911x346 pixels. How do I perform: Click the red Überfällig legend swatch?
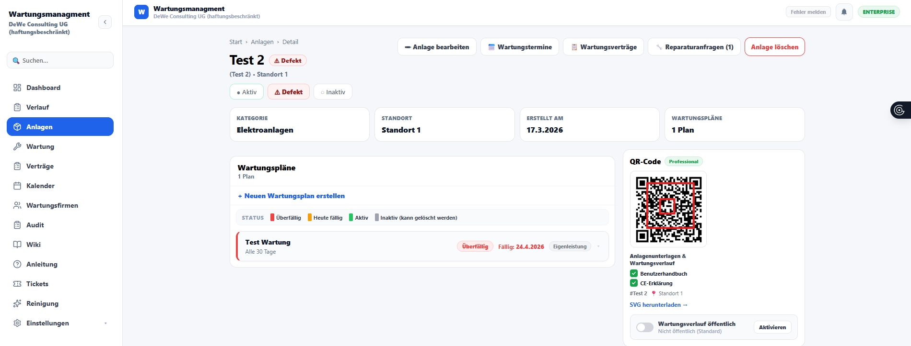pos(272,218)
